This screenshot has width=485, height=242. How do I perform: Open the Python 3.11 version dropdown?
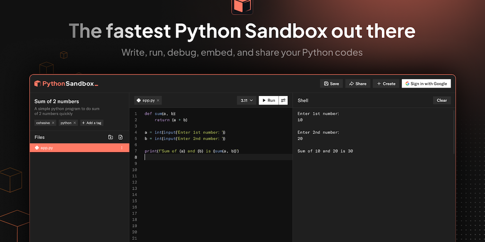[x=247, y=100]
